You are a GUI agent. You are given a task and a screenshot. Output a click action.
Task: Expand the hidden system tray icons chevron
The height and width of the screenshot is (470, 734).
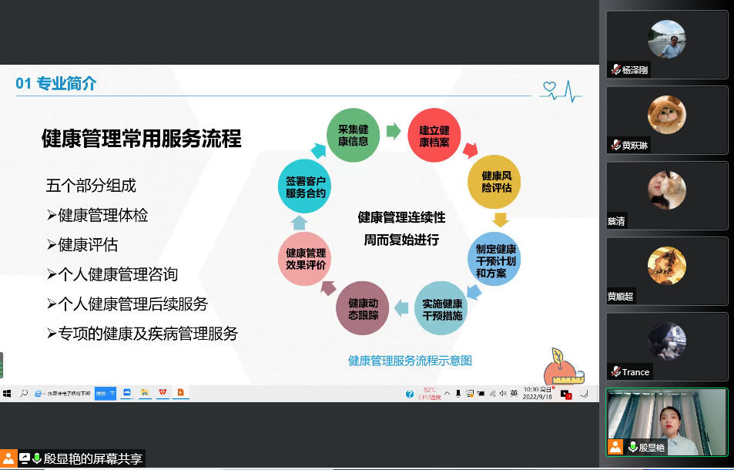pyautogui.click(x=448, y=393)
